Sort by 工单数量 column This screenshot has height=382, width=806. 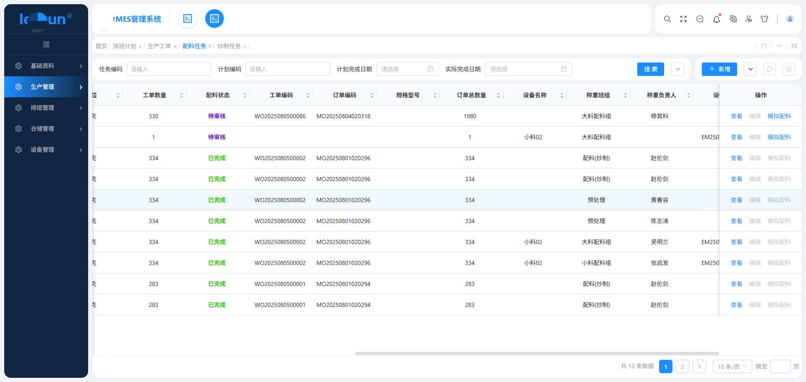click(181, 96)
